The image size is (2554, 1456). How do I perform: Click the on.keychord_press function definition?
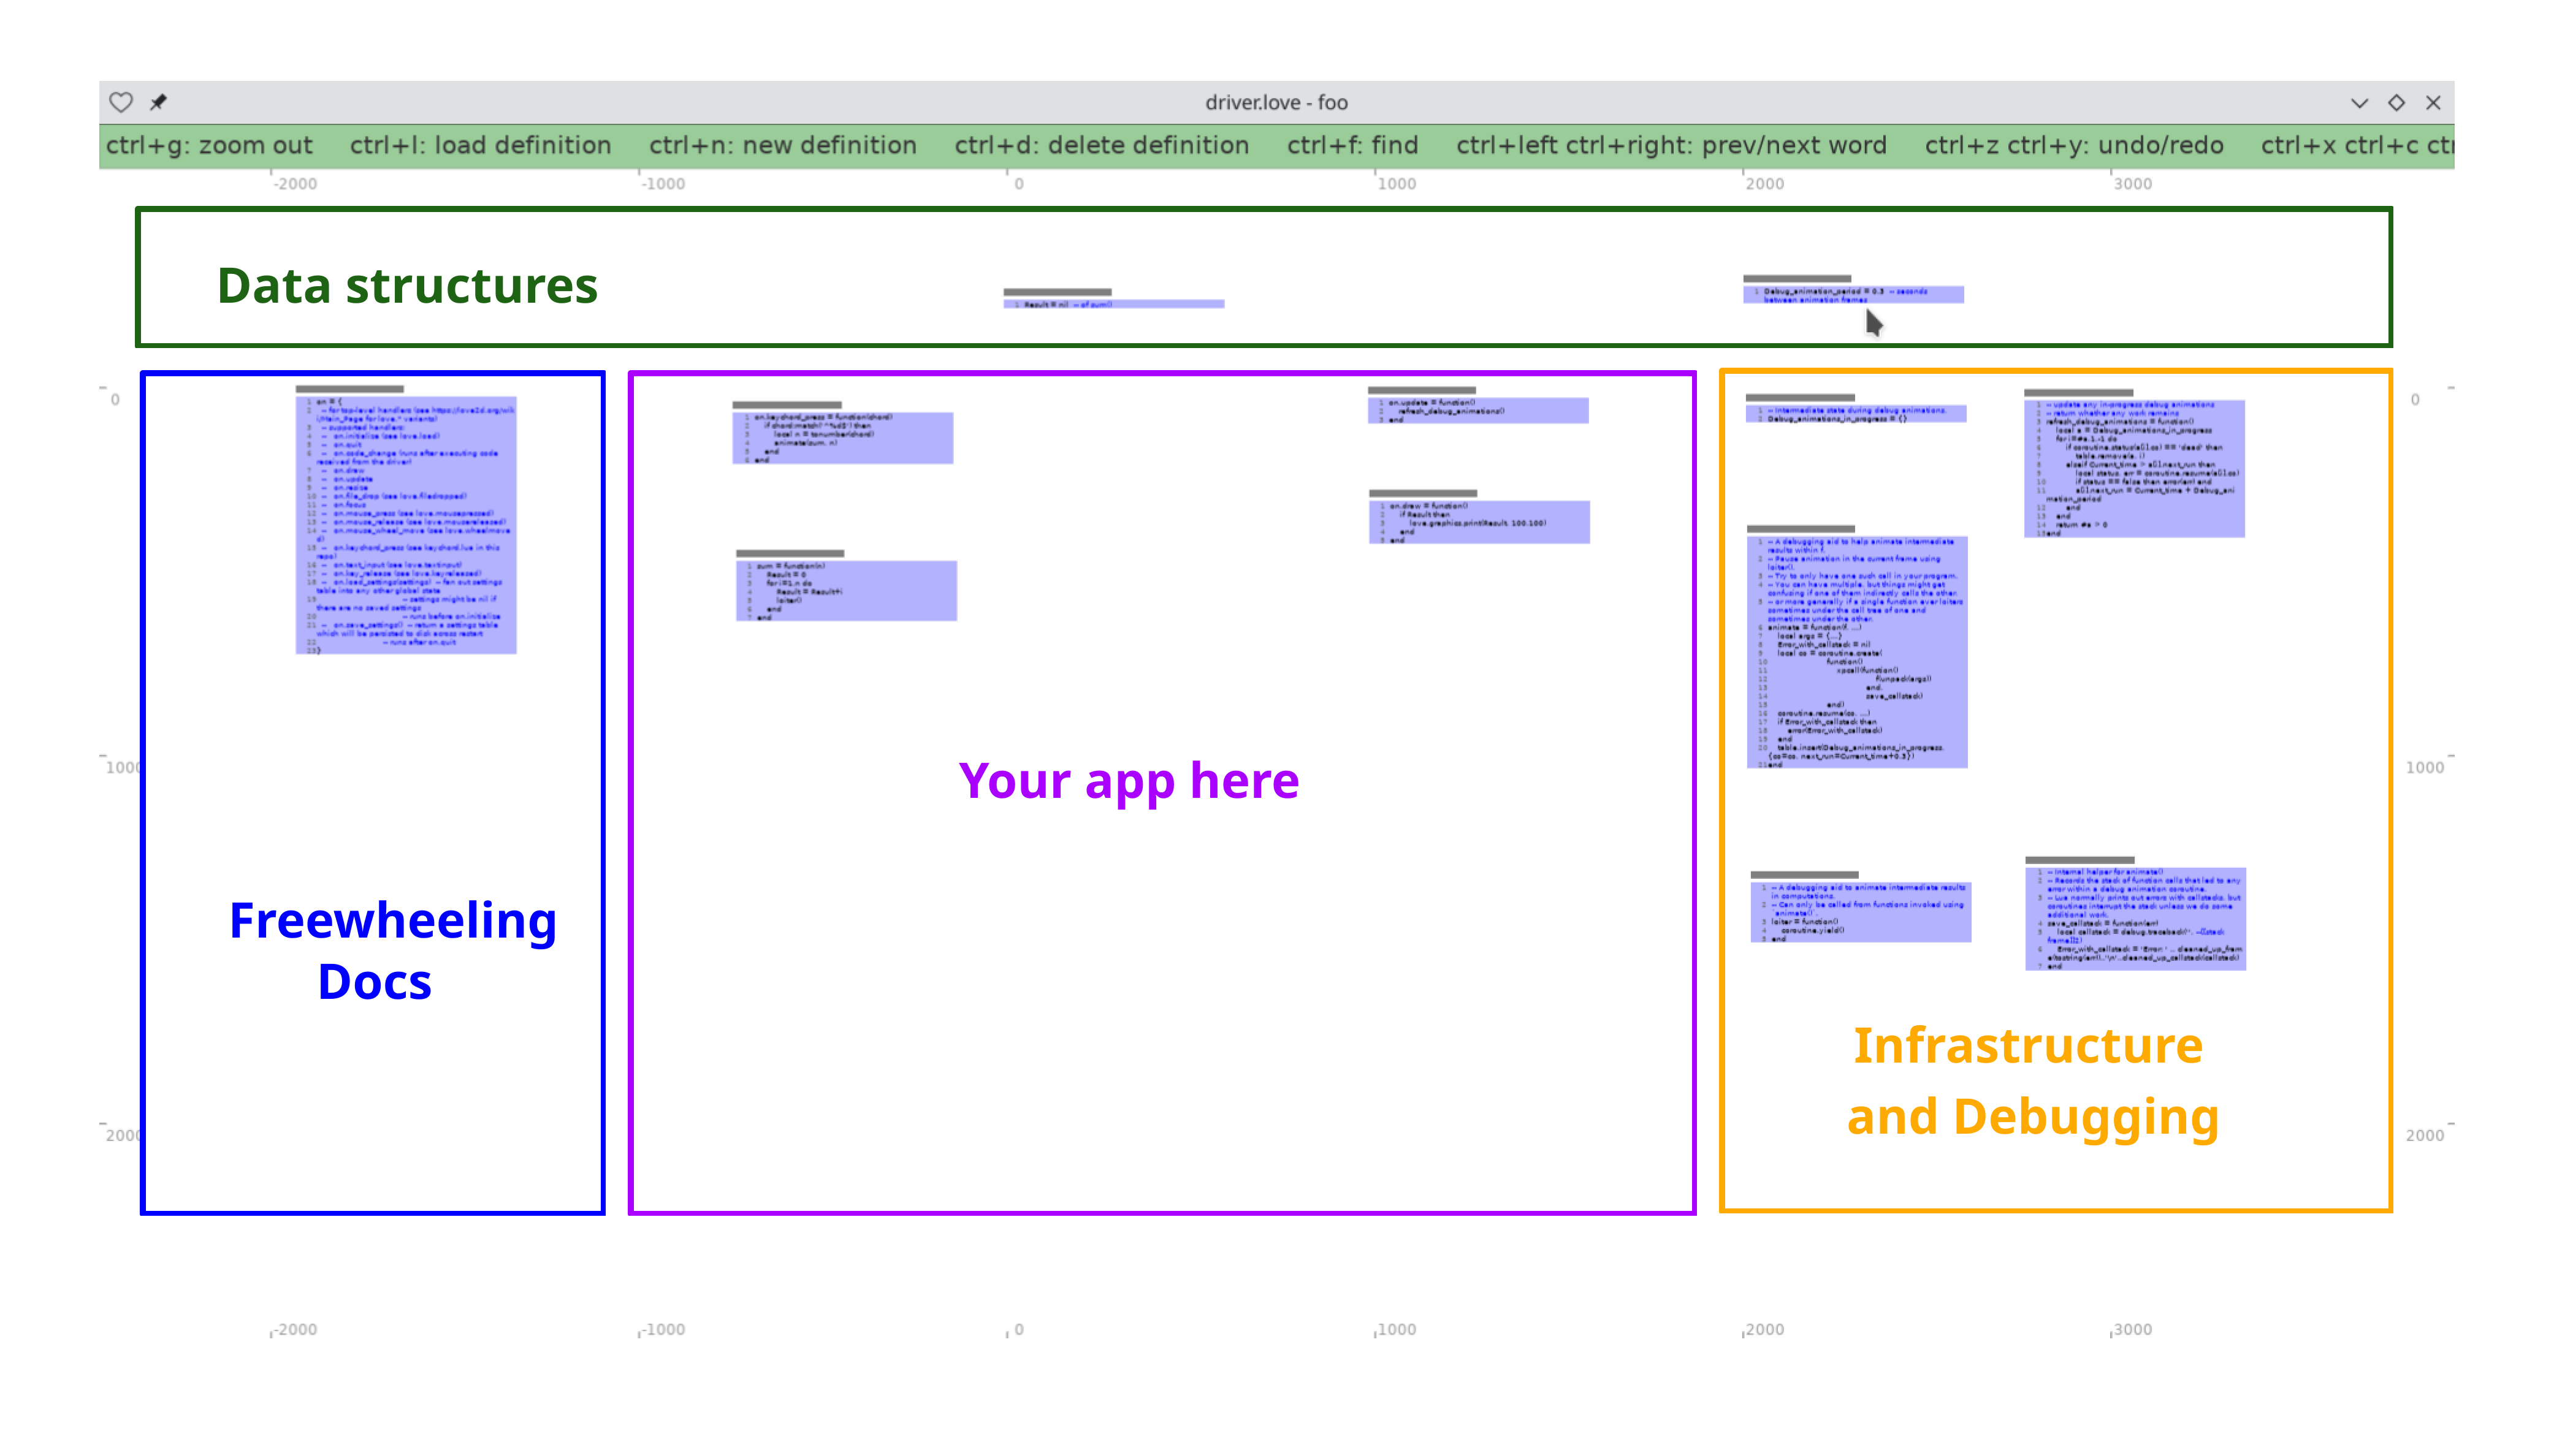842,437
